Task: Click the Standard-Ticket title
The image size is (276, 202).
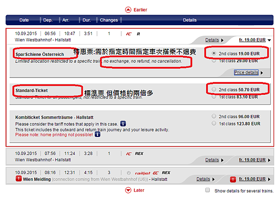Action: coord(31,91)
